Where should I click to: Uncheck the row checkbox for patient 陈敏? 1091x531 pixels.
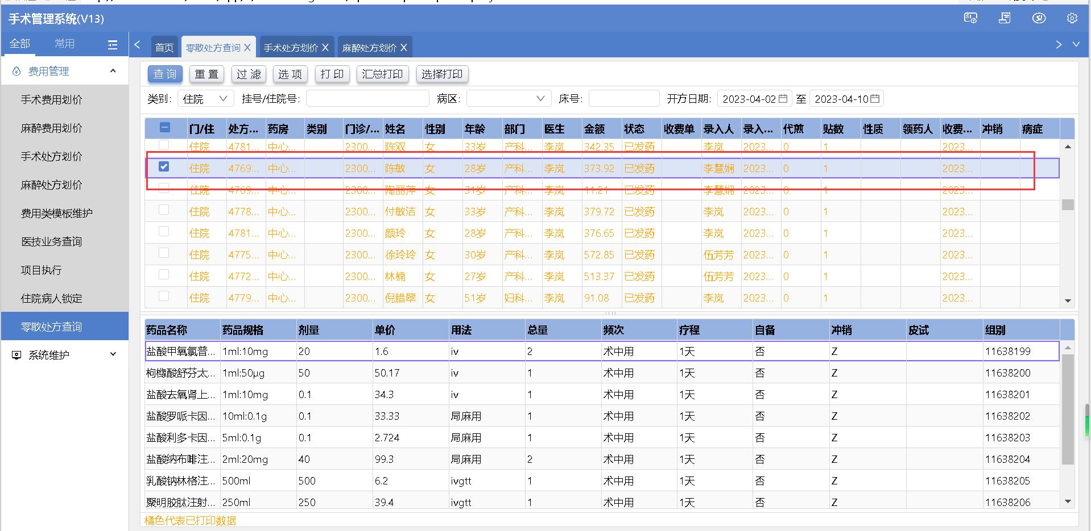point(164,166)
